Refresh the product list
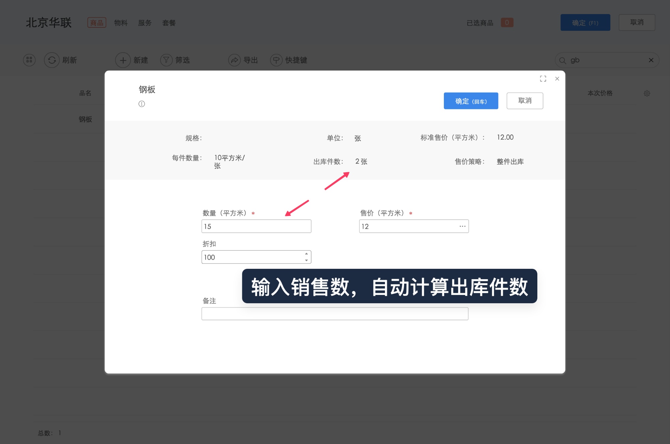 coord(52,60)
